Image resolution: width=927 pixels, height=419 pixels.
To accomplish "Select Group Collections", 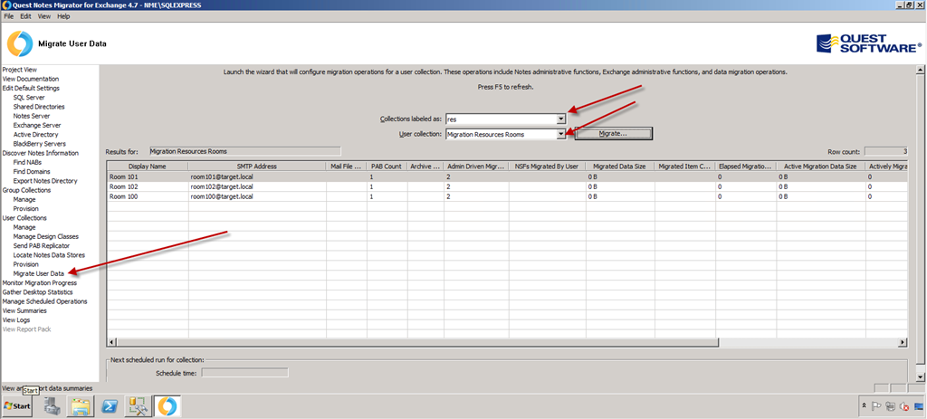I will [x=26, y=190].
